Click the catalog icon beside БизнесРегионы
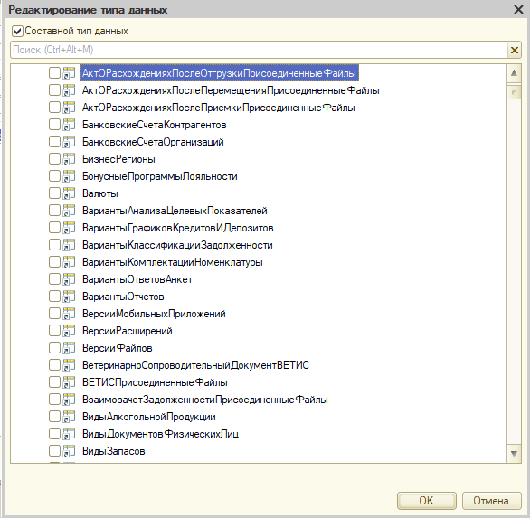 pos(69,159)
